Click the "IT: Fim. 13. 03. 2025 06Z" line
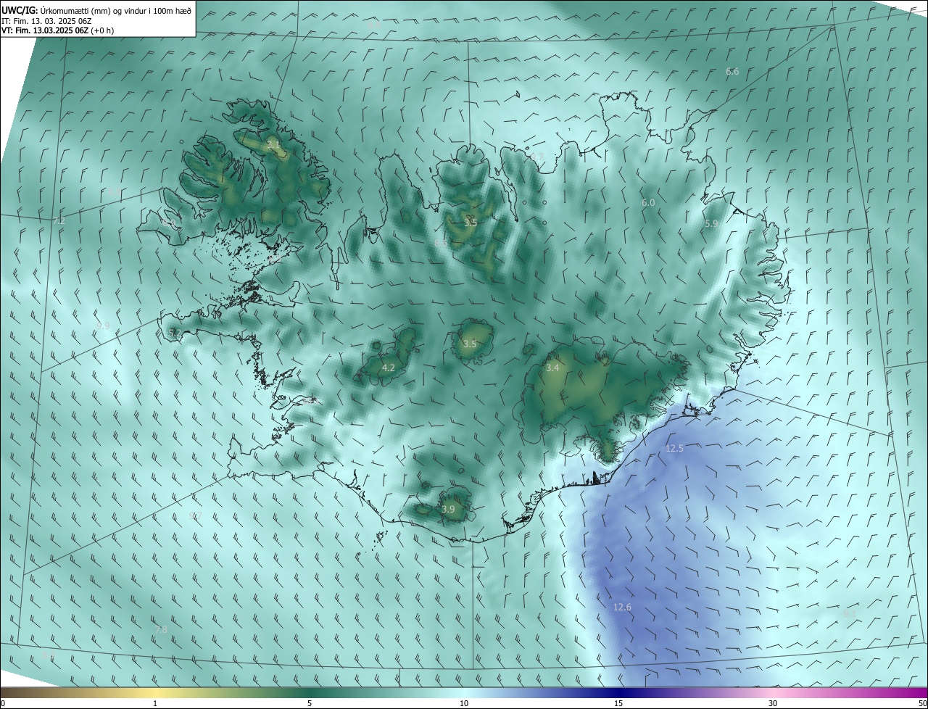 click(46, 21)
